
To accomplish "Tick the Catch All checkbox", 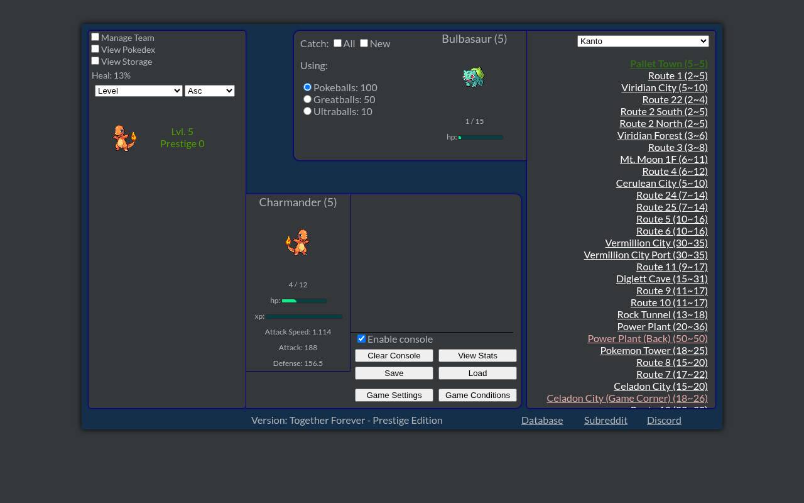I will (x=337, y=43).
